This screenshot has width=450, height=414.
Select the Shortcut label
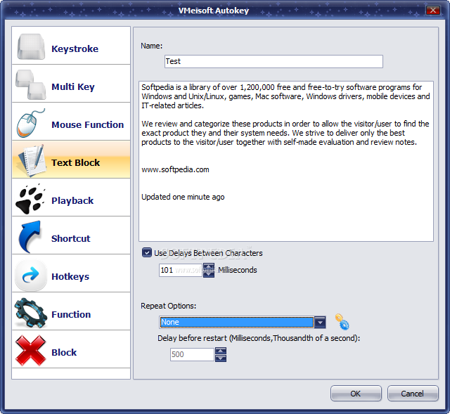coord(70,238)
